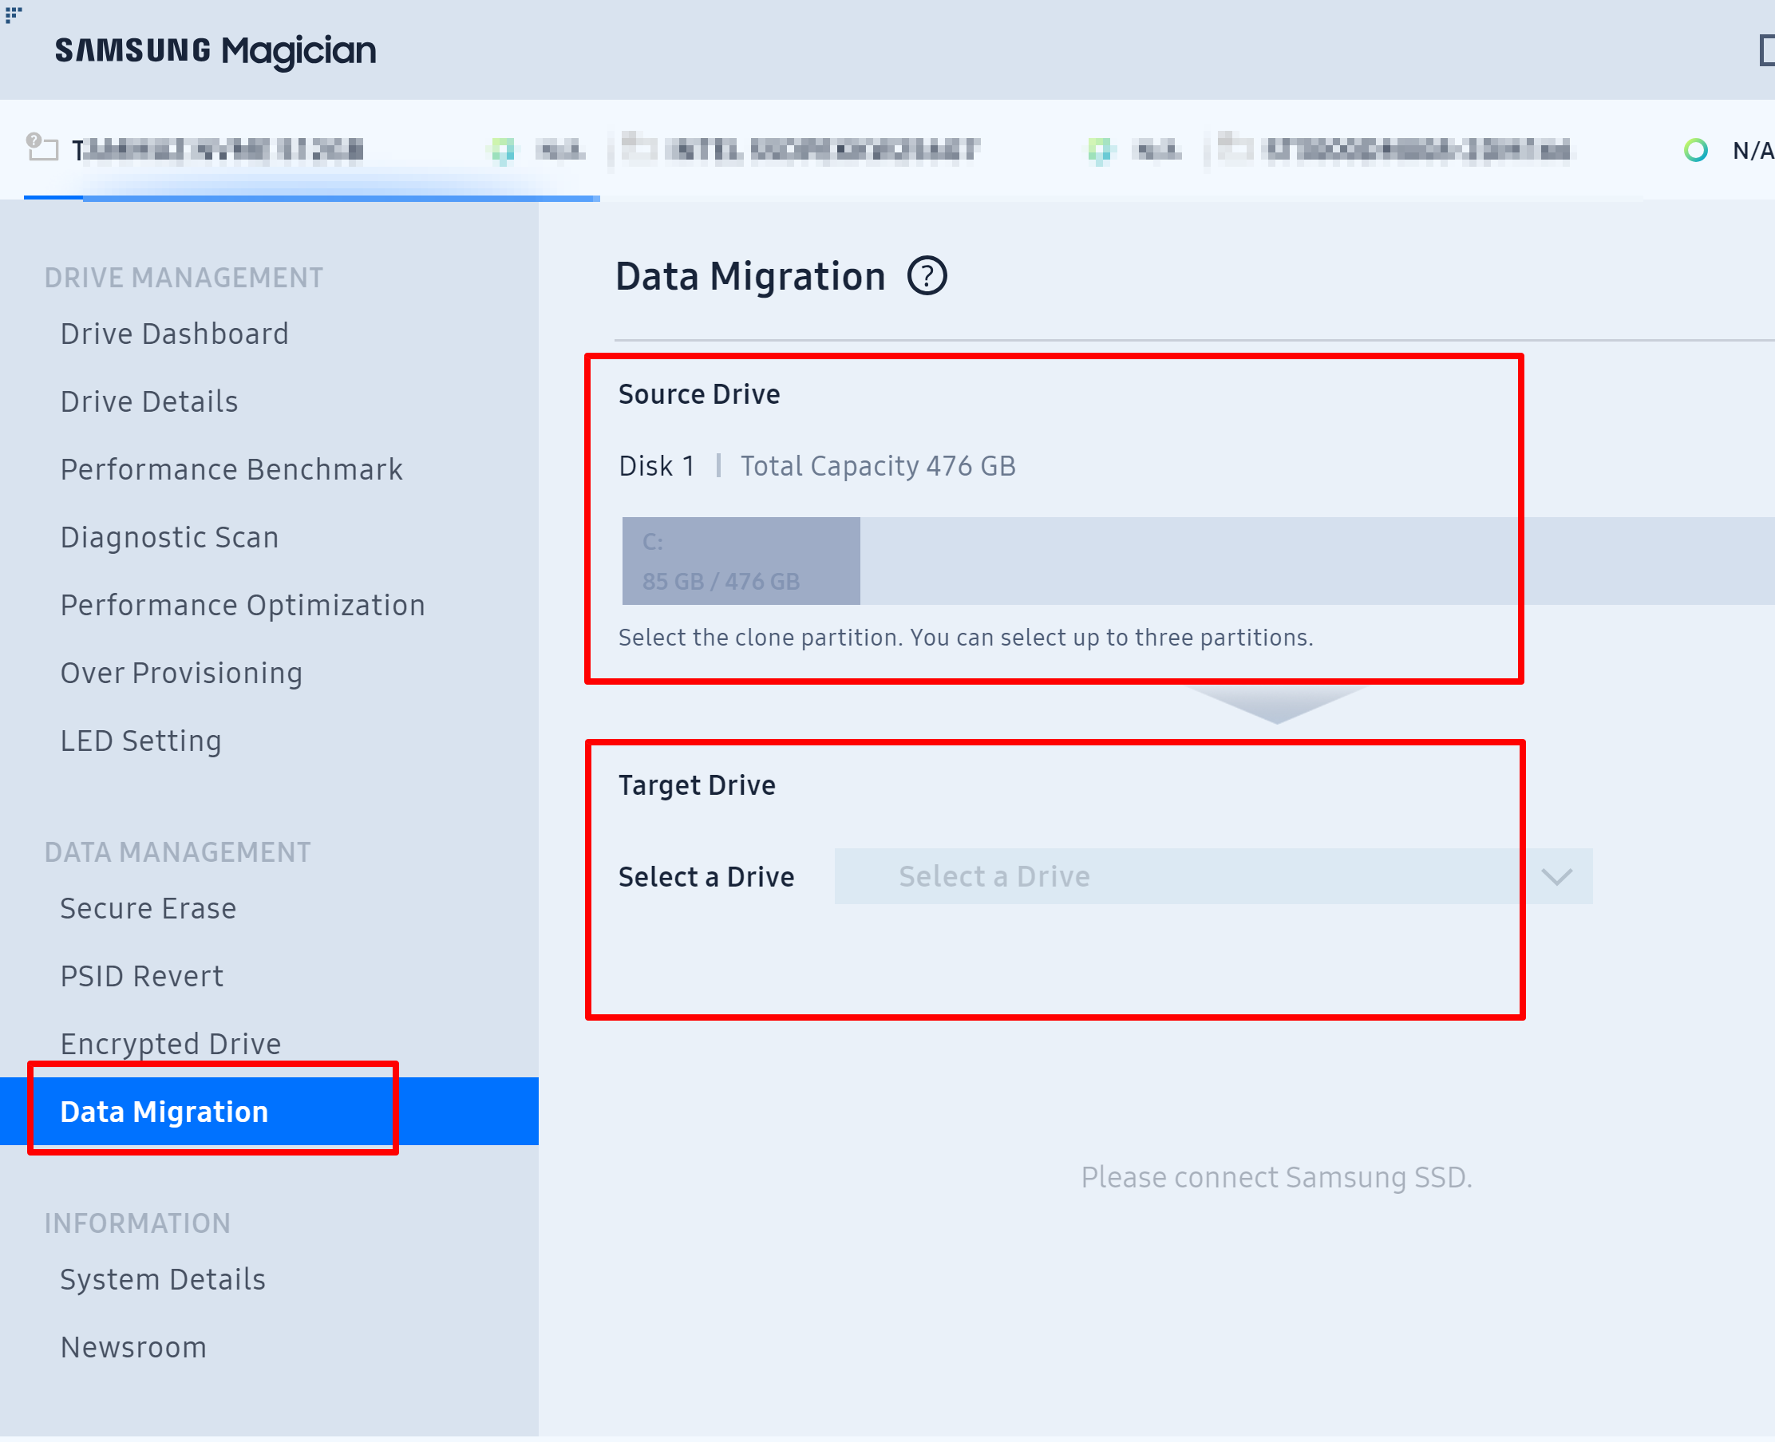This screenshot has width=1775, height=1442.
Task: Select PSID Revert in the sidebar
Action: 142,976
